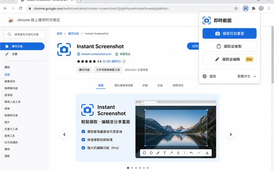The width and height of the screenshot is (274, 171).
Task: Click the 首頁 breadcrumb link
Action: coord(60,33)
